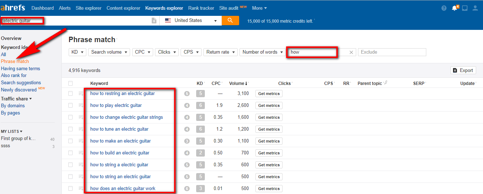Image resolution: width=483 pixels, height=194 pixels.
Task: Click add-to-list icon for 'how to make an electric guitar'
Action: (81, 141)
